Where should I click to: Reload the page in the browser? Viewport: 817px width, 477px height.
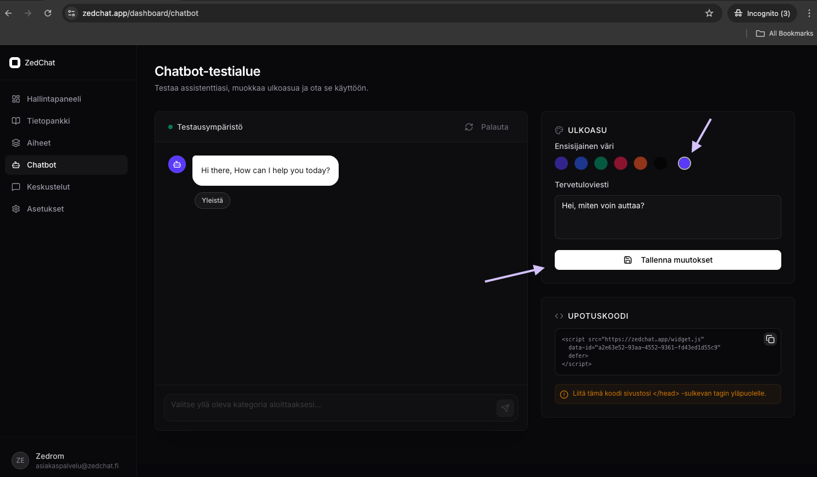point(48,13)
